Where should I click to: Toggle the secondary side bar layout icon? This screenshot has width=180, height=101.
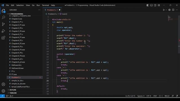(155, 5)
